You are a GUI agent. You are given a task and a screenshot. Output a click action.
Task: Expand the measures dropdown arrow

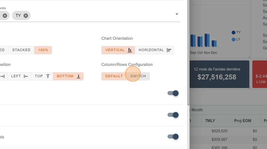(x=177, y=14)
